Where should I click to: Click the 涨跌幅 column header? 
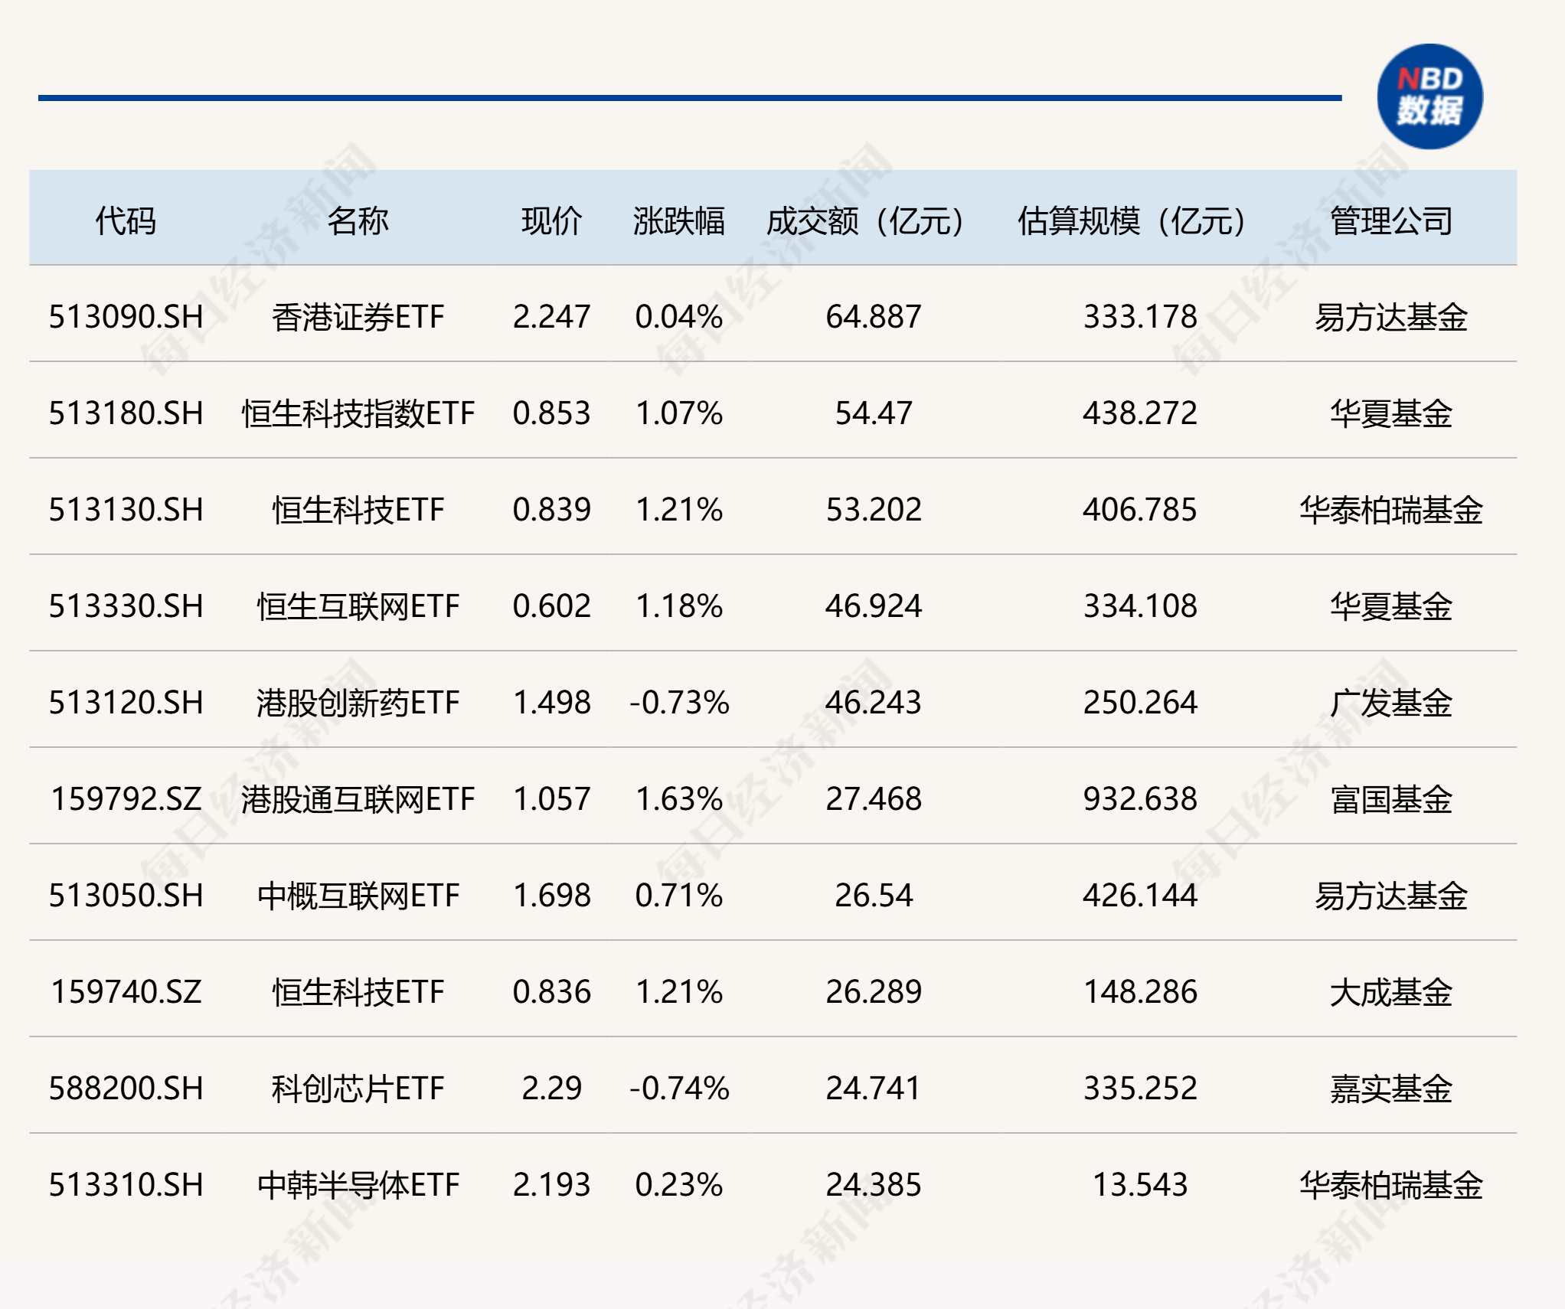pyautogui.click(x=678, y=221)
